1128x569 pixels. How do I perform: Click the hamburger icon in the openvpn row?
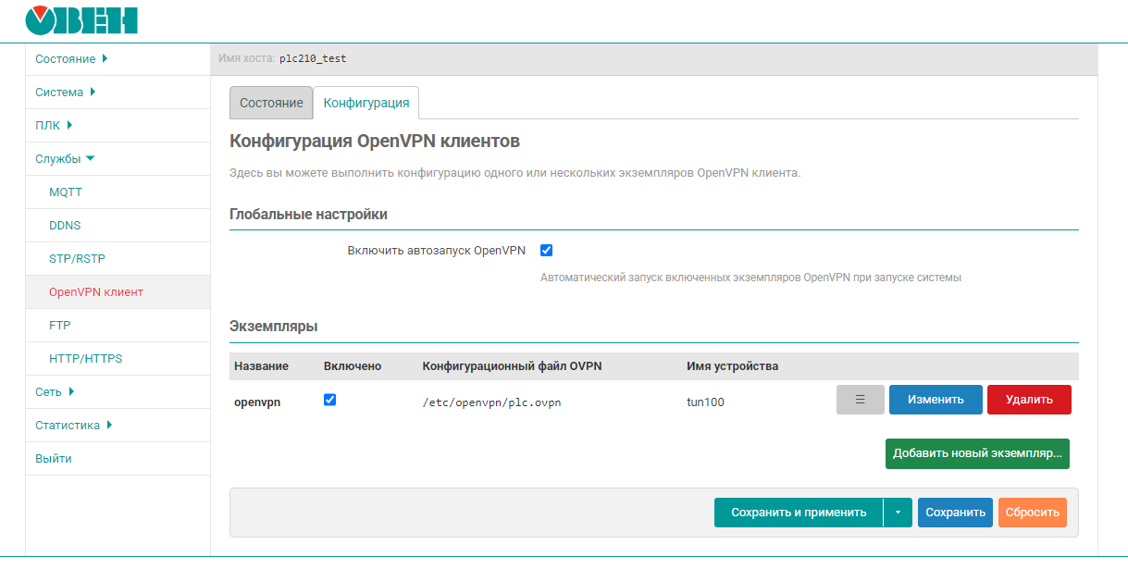[x=860, y=400]
